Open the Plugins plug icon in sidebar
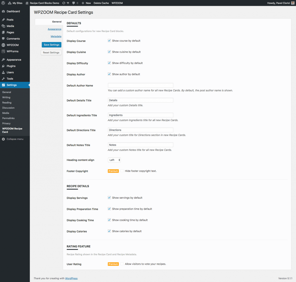 point(3,66)
